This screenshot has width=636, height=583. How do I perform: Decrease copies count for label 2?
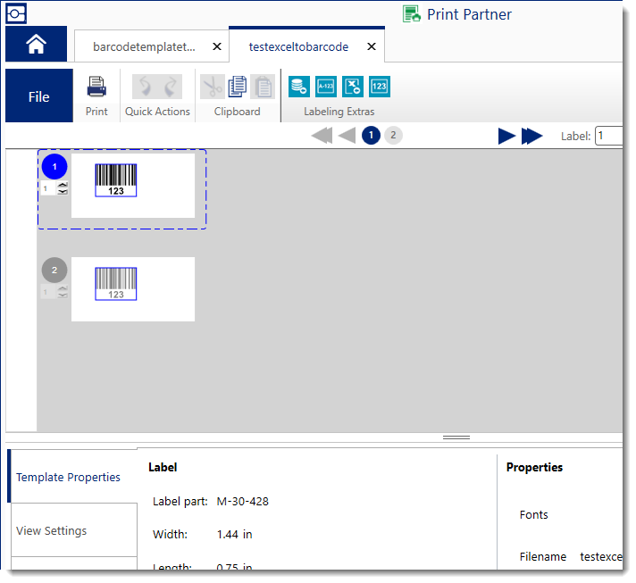(x=63, y=296)
